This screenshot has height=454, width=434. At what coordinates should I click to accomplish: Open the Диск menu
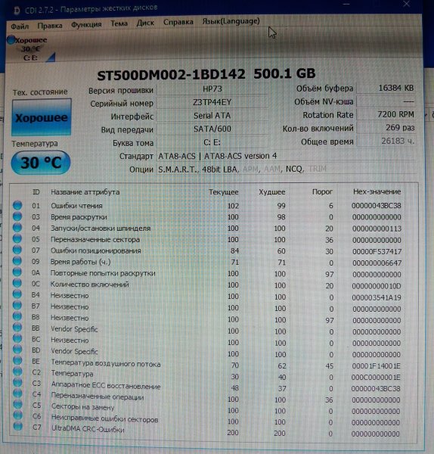pos(145,23)
